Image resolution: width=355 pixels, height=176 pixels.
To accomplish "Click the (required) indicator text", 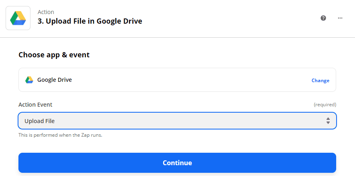I will tap(325, 105).
